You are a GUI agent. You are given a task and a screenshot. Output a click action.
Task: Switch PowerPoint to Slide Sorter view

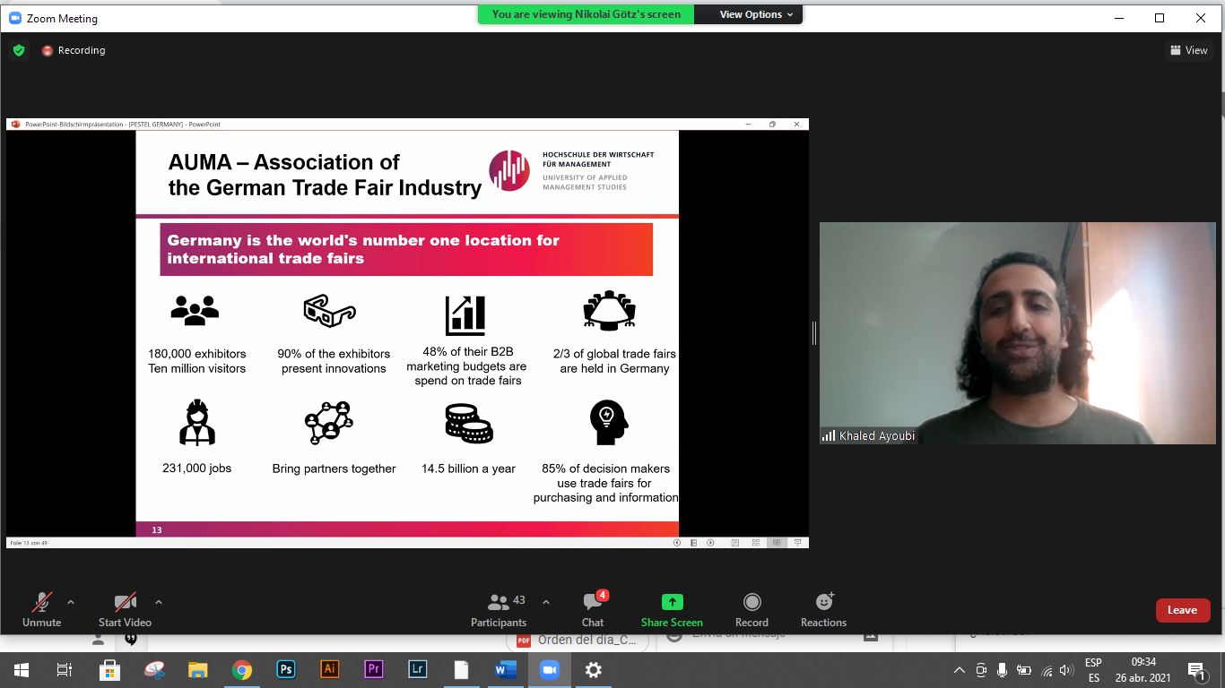coord(756,543)
